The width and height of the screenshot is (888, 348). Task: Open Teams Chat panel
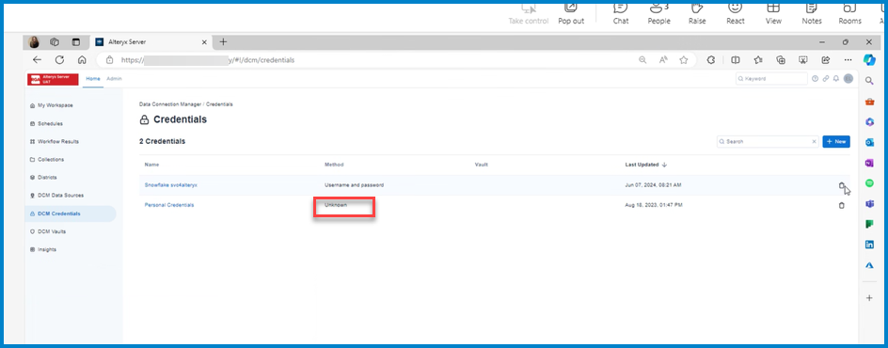pos(621,13)
